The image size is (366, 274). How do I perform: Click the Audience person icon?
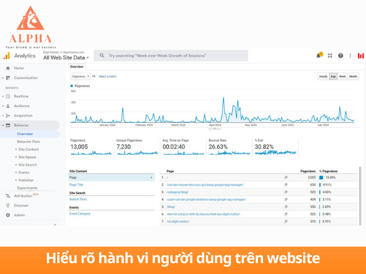click(x=8, y=106)
